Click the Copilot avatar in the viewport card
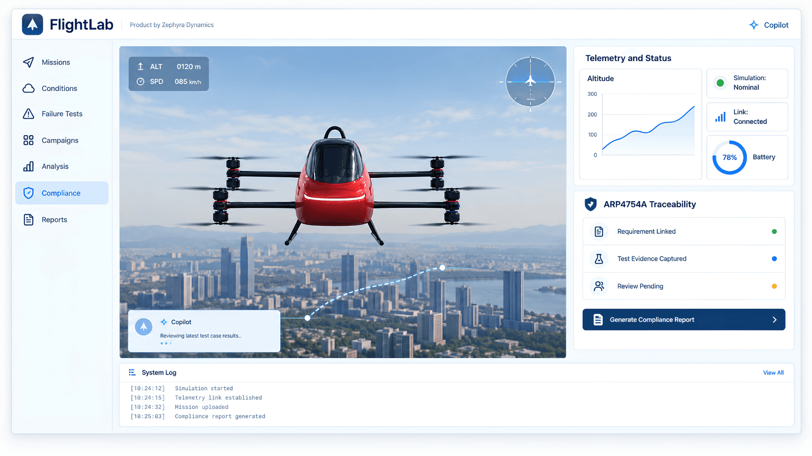The height and width of the screenshot is (456, 812). 143,327
